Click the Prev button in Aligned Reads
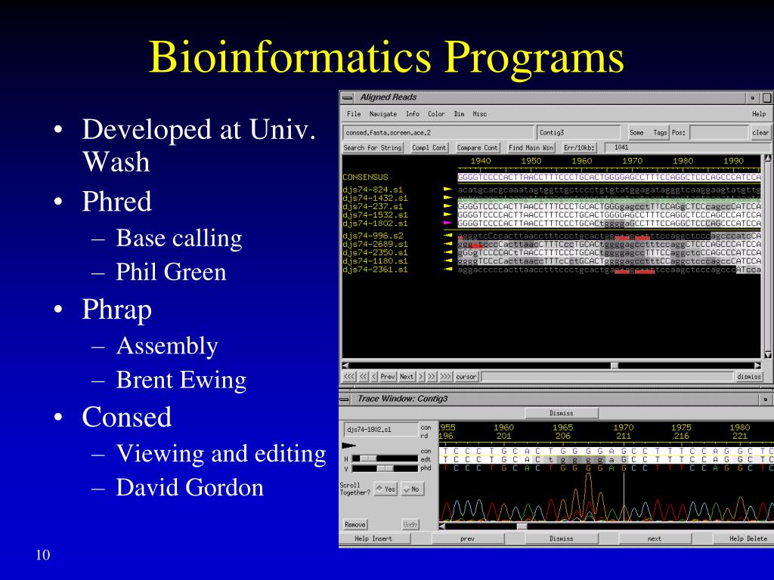Viewport: 774px width, 580px height. pos(388,376)
